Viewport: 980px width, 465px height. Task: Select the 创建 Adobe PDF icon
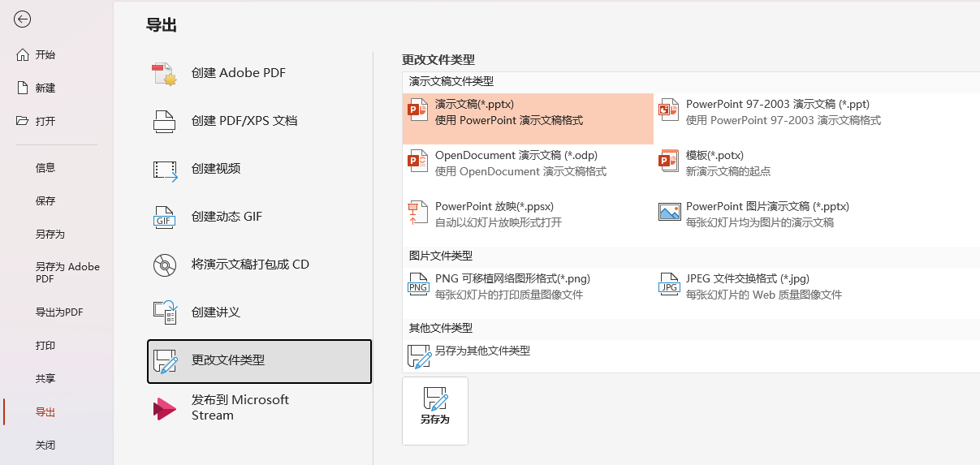pos(165,74)
